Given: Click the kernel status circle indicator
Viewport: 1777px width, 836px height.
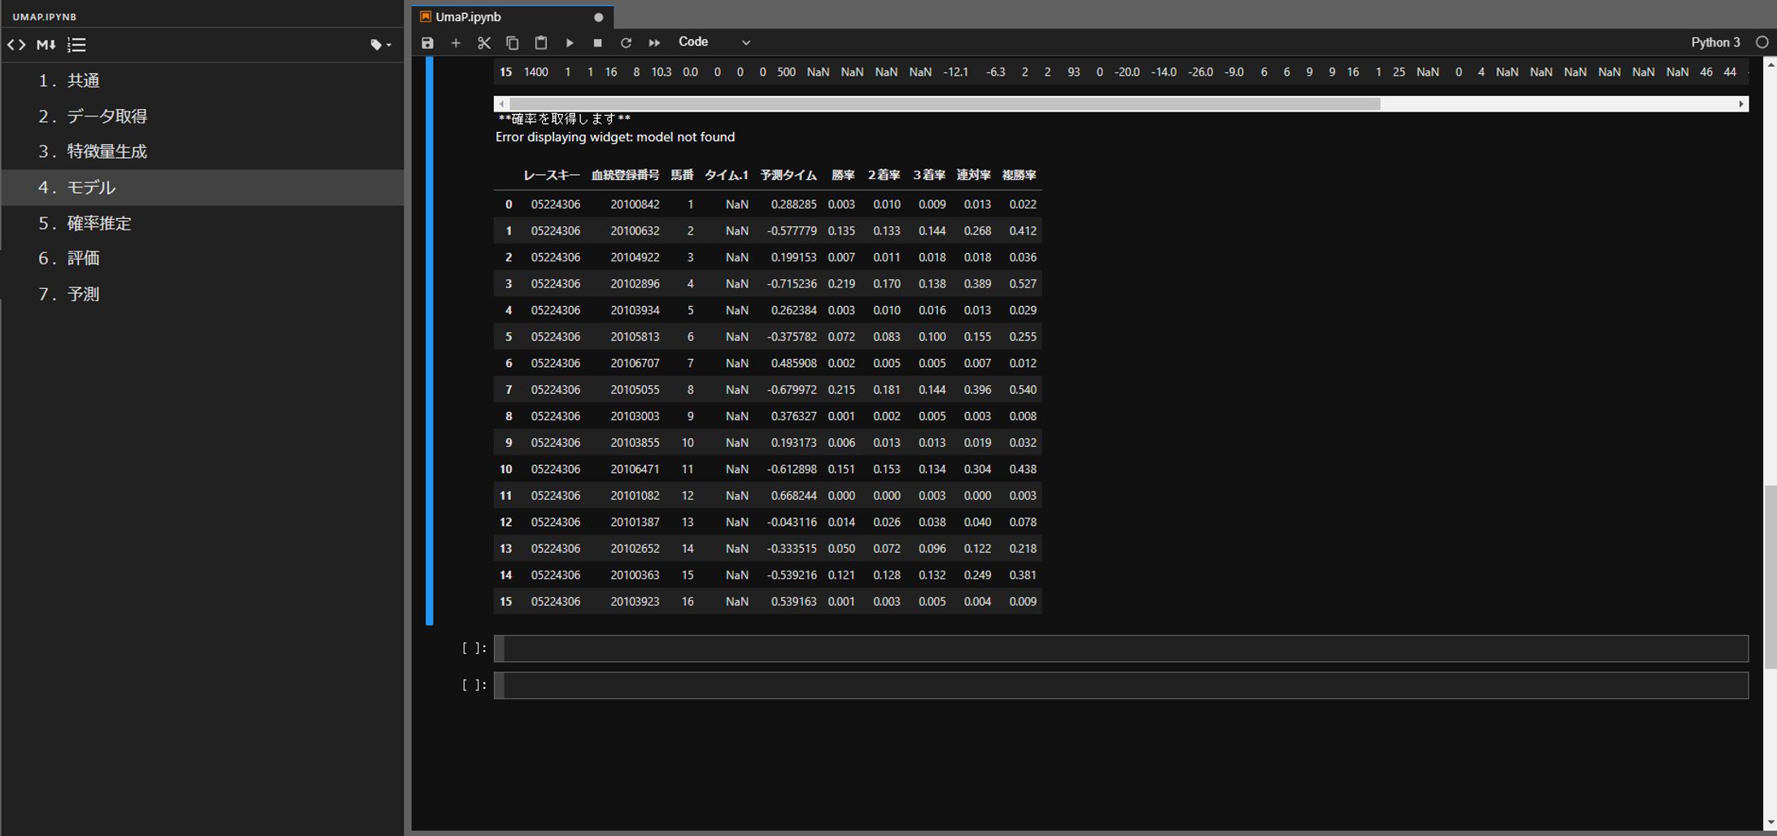Looking at the screenshot, I should point(1762,42).
